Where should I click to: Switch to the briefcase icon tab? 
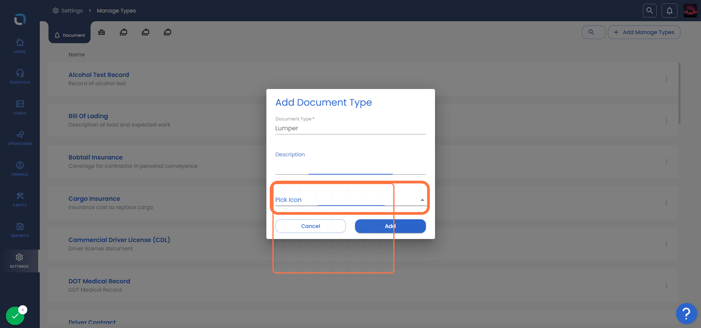102,32
